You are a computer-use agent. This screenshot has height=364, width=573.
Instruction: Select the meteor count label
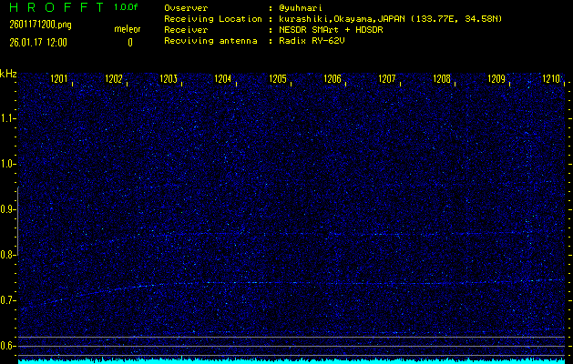click(x=127, y=29)
